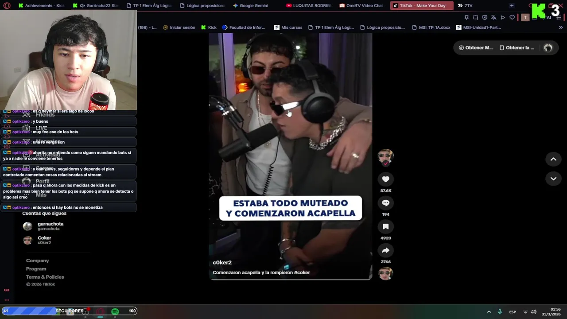This screenshot has height=319, width=567.
Task: Open the Program footer link
Action: tap(36, 269)
